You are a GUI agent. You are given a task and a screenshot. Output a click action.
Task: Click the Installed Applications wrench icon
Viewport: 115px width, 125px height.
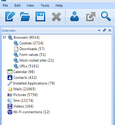coord(10,83)
